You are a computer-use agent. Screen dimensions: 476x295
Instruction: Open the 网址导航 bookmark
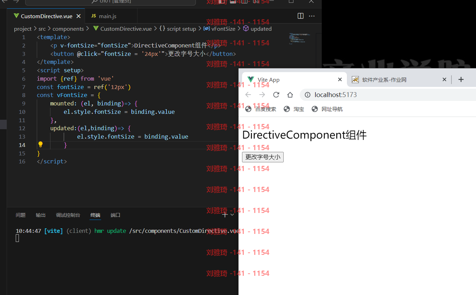tap(327, 109)
